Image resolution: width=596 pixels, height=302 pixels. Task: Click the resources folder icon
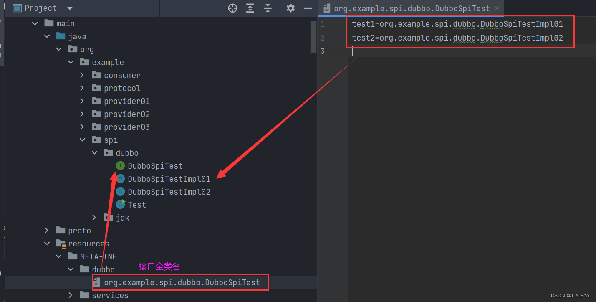[x=61, y=244]
